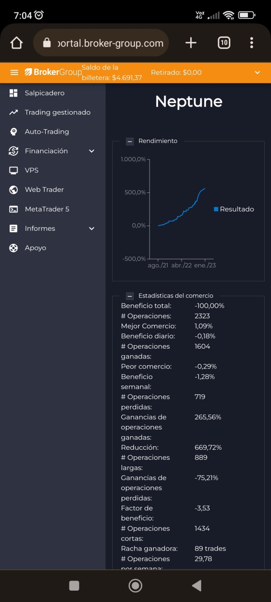Expand the Financiación submenu
The width and height of the screenshot is (271, 602).
92,151
